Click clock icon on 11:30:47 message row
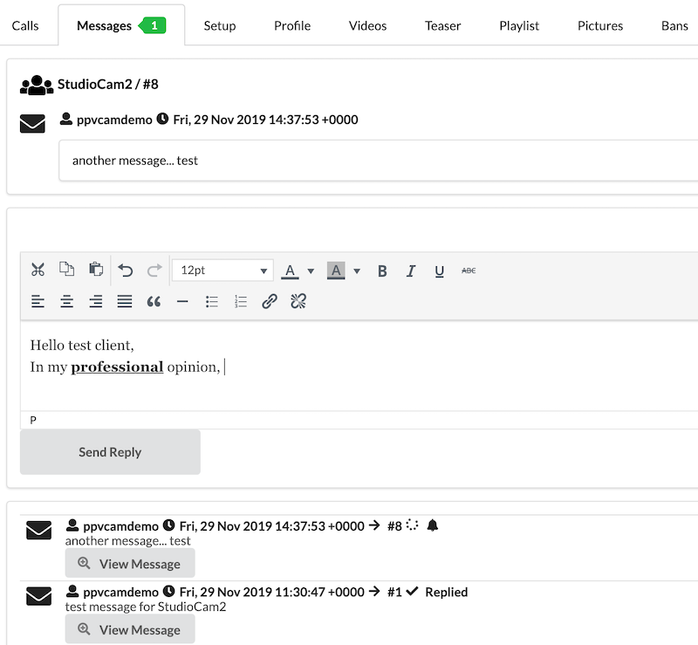 point(168,591)
